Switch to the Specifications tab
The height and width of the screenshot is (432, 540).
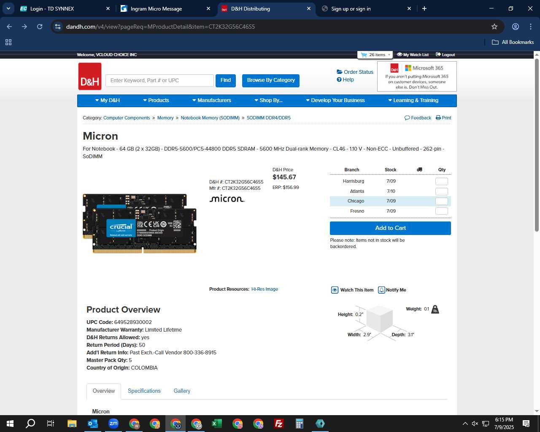click(x=144, y=391)
